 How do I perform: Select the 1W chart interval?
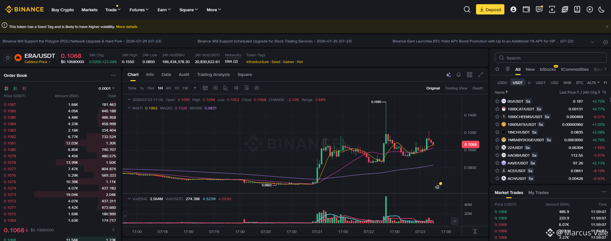[185, 88]
